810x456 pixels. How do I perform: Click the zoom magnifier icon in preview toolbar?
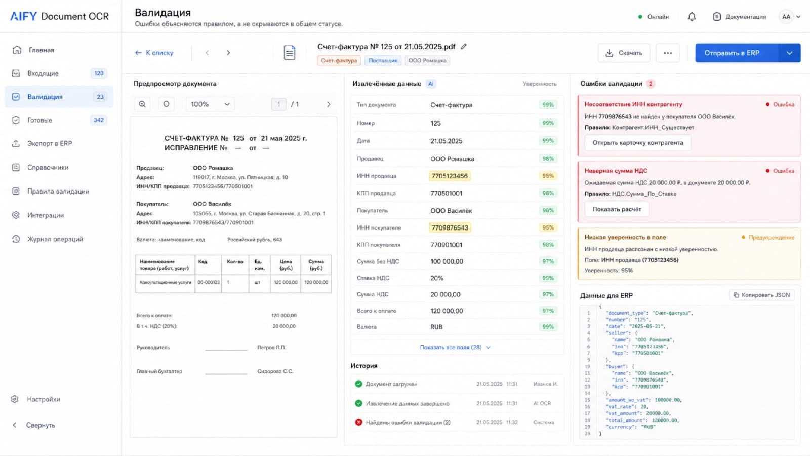(x=142, y=104)
